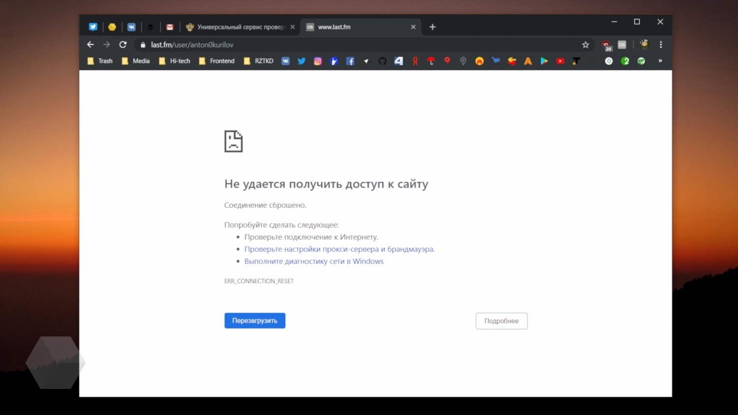The height and width of the screenshot is (415, 738).
Task: Open the Google Play bookmark
Action: tap(544, 61)
